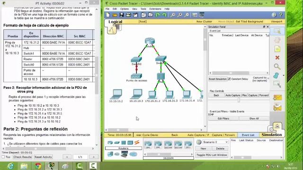
Task: Select the Connections lightning bolt category icon
Action: (x=137, y=143)
